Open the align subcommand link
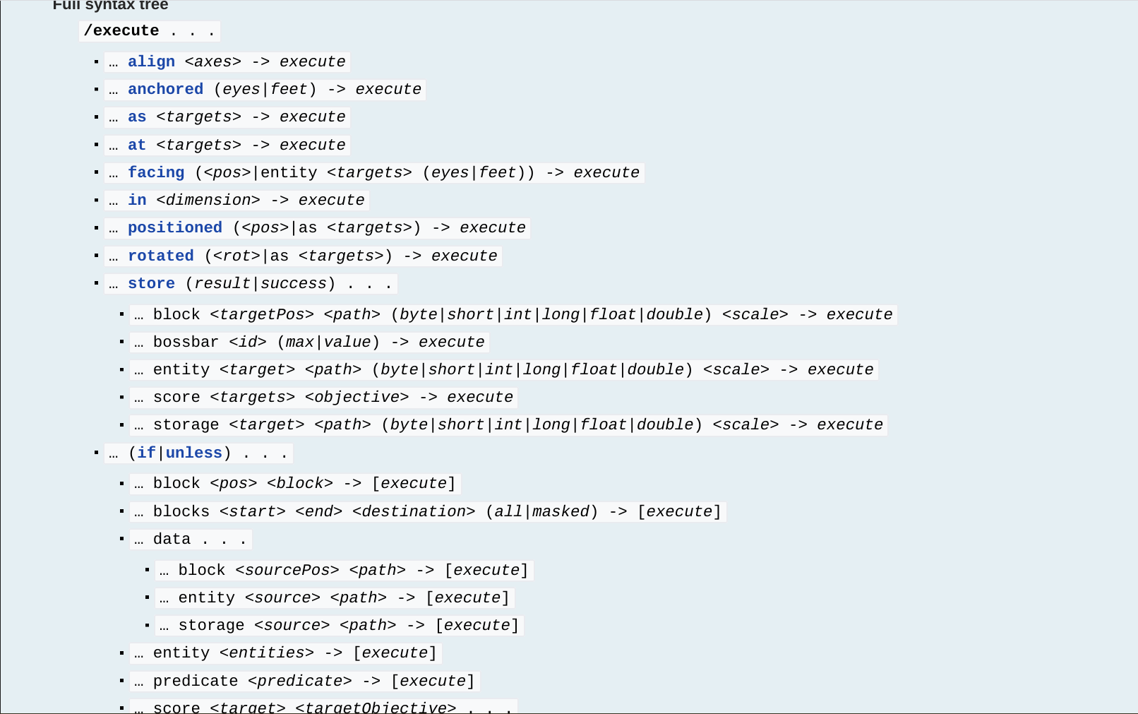 (151, 62)
